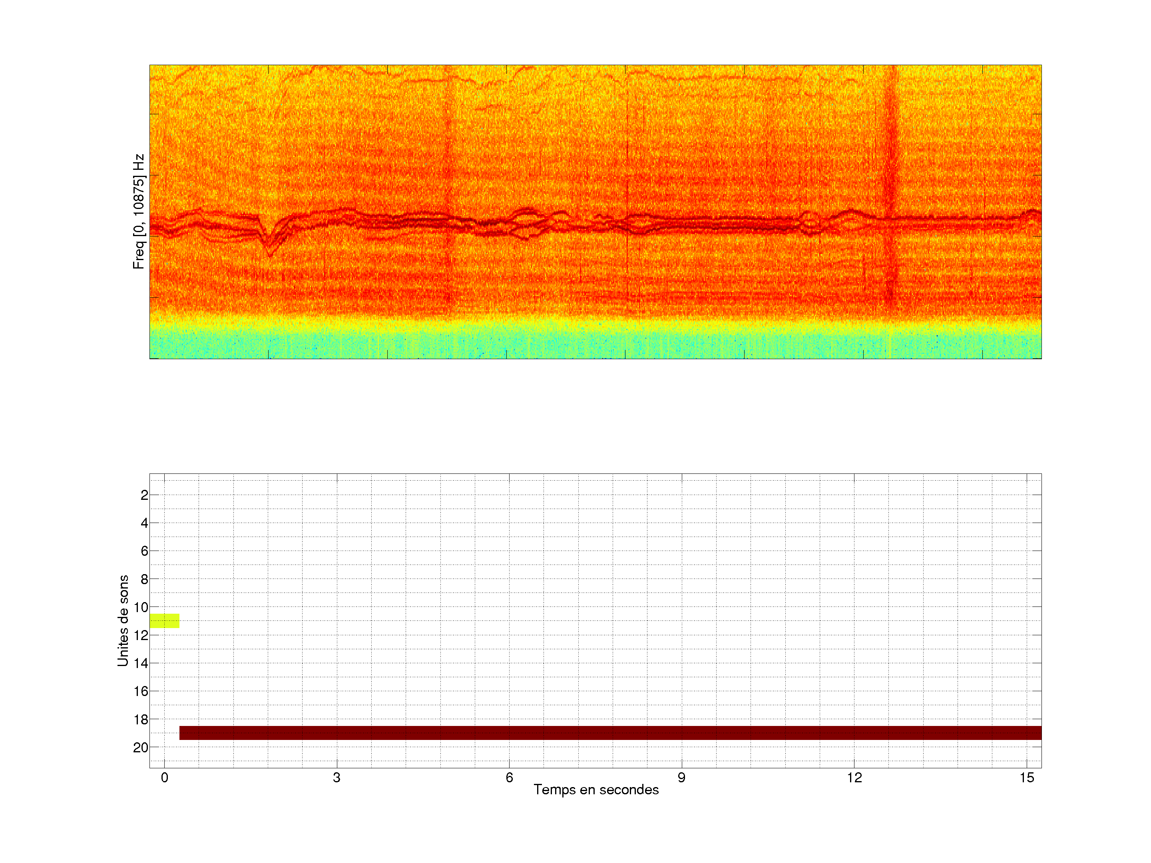Click the x-axis tick label 12
1151x863 pixels.
click(x=854, y=777)
